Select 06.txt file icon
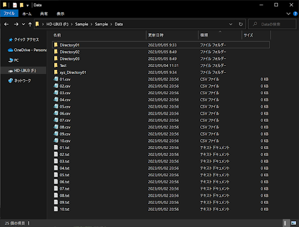Viewport: 299px width, 227px height. [56, 182]
